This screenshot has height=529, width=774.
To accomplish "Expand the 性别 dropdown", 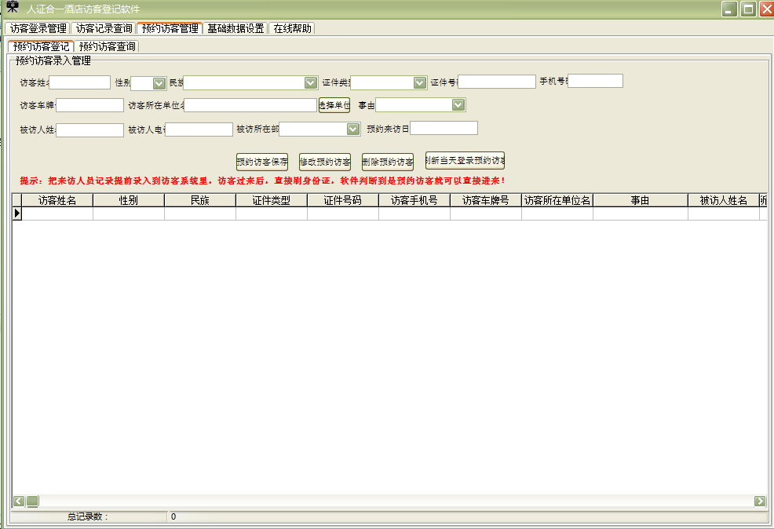I will (x=159, y=83).
